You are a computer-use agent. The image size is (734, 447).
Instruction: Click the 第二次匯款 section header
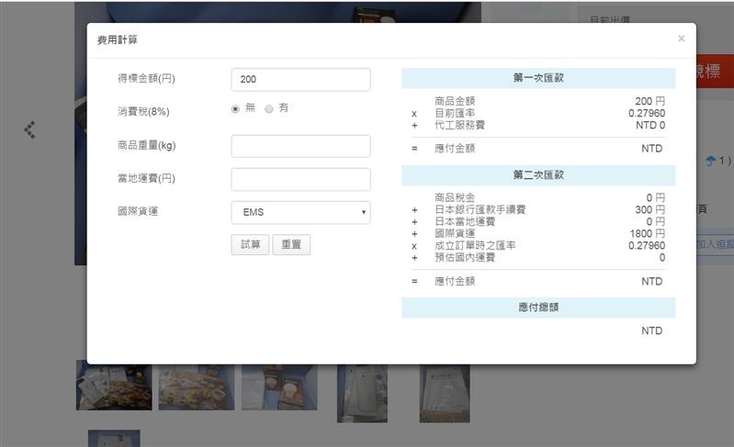click(538, 175)
